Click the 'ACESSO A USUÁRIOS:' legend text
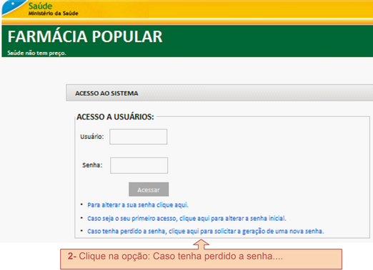This screenshot has height=270, width=373. [115, 117]
